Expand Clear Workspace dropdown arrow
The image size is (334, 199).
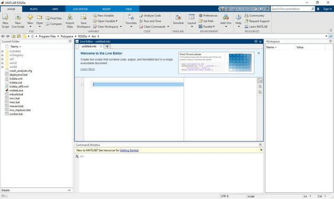pyautogui.click(x=121, y=27)
